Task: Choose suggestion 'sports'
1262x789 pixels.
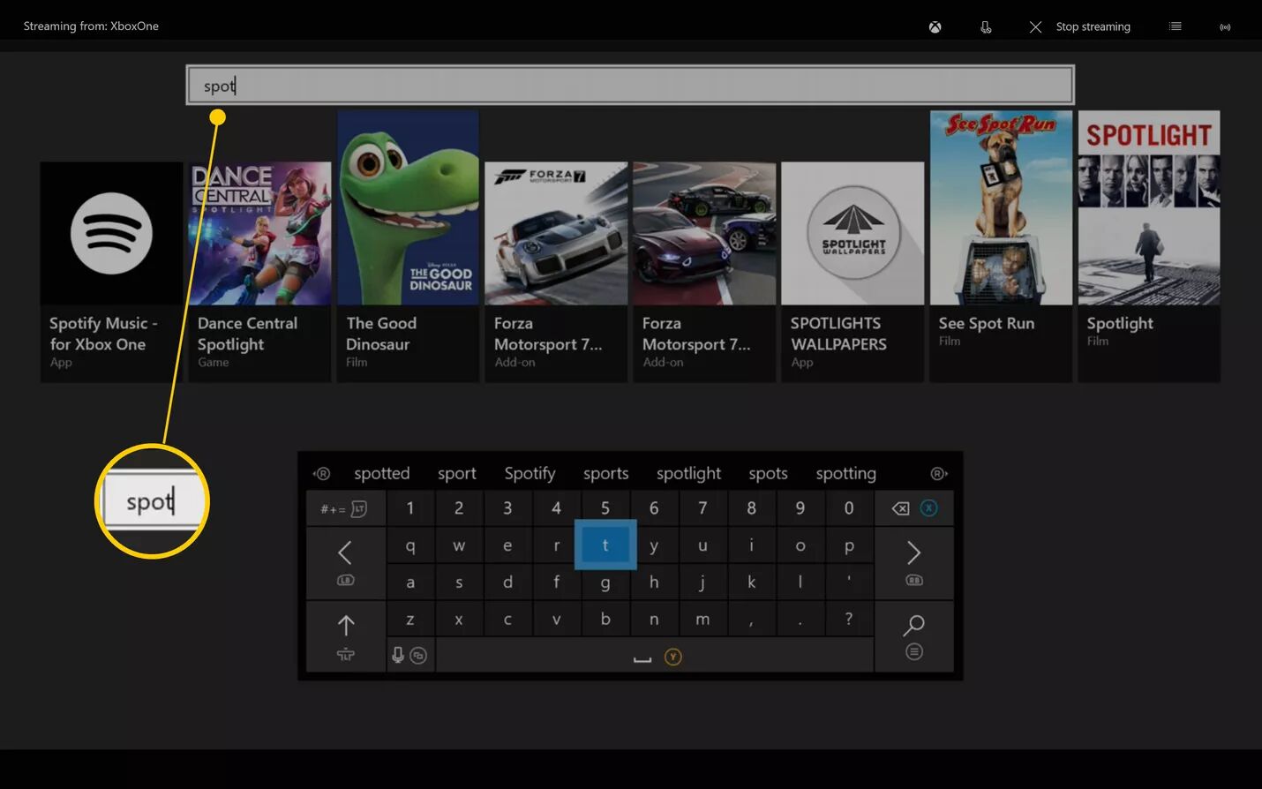Action: pos(606,473)
